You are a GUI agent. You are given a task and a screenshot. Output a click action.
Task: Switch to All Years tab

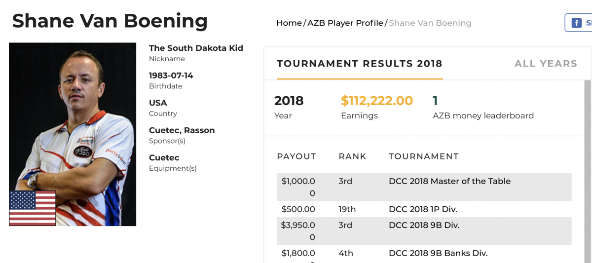coord(546,64)
